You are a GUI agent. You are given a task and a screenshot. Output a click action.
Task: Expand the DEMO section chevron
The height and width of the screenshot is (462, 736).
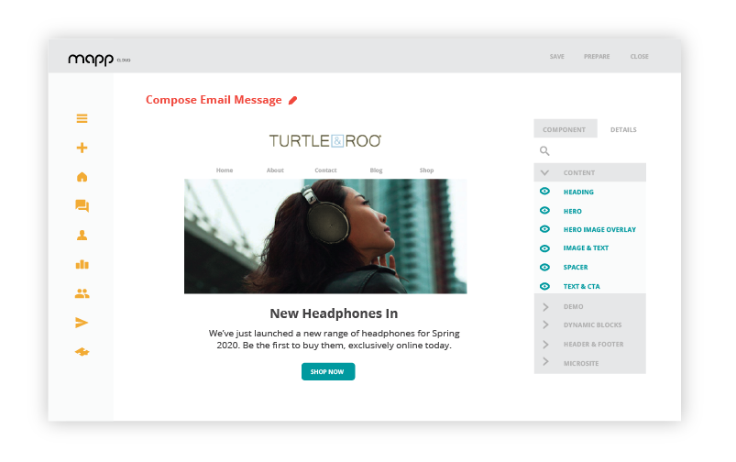point(545,306)
